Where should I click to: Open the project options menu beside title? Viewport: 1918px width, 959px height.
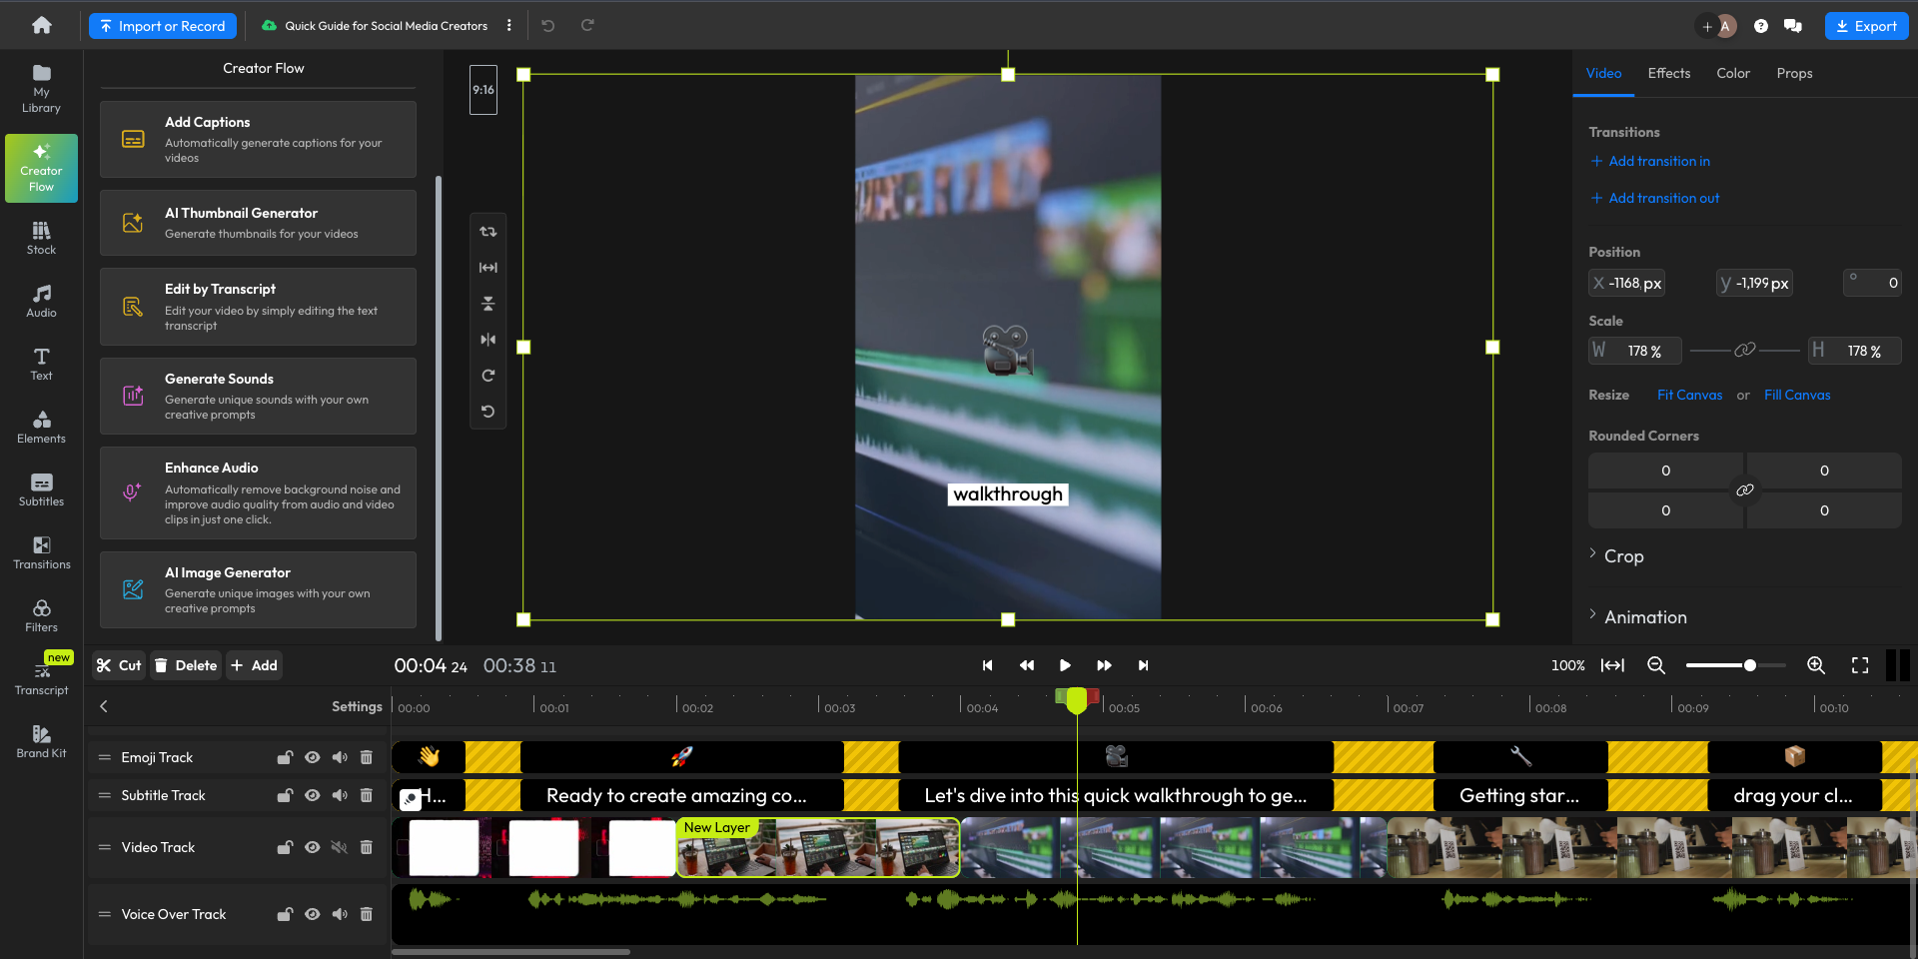tap(509, 25)
